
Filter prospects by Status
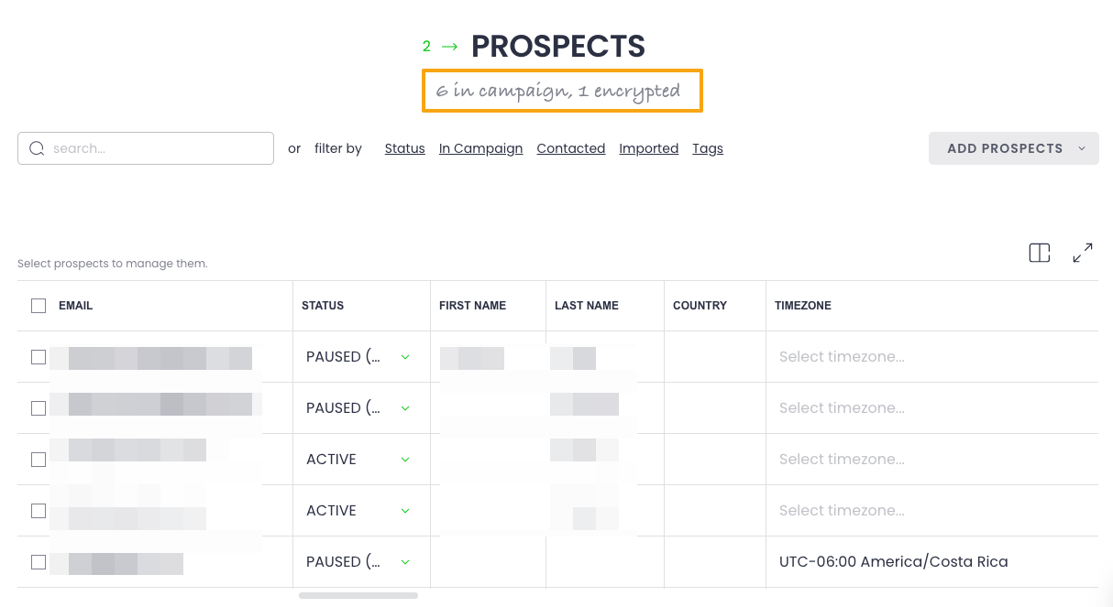(x=404, y=148)
